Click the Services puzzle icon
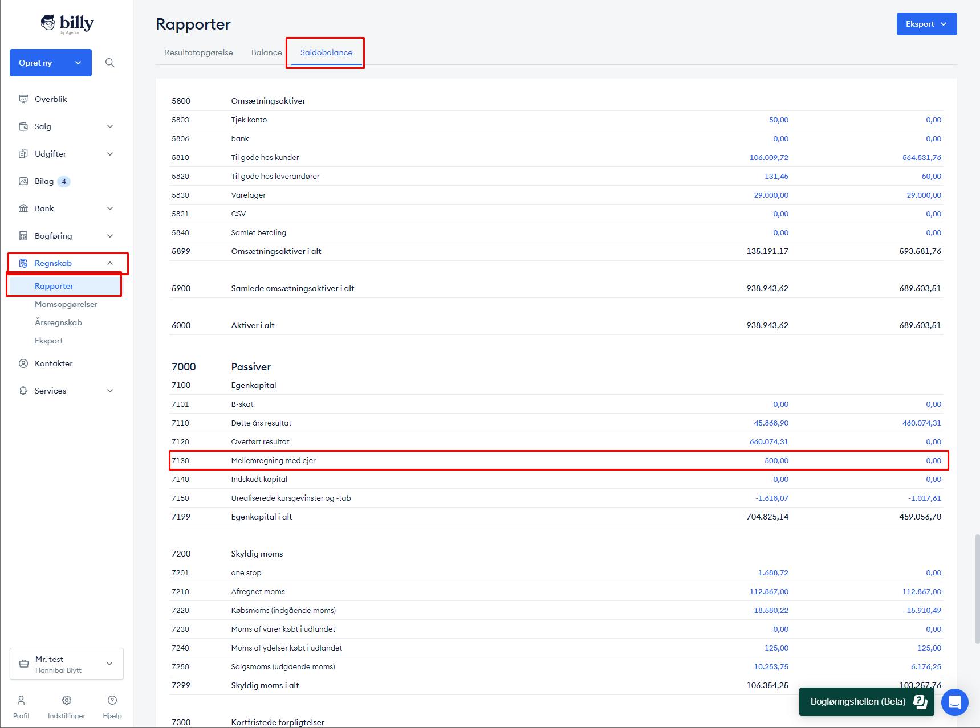This screenshot has height=728, width=980. point(23,391)
